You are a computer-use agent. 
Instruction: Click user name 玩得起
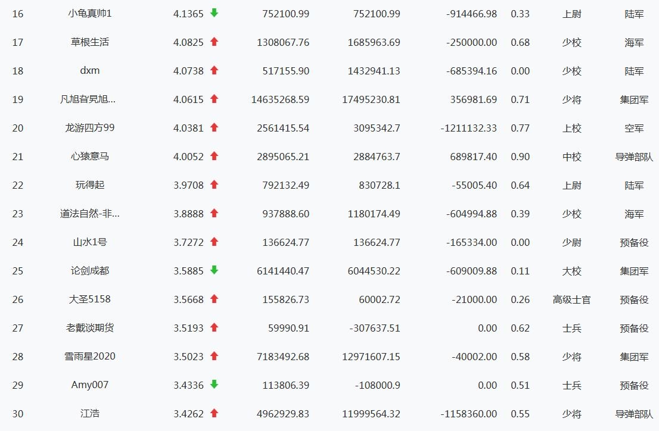point(90,185)
